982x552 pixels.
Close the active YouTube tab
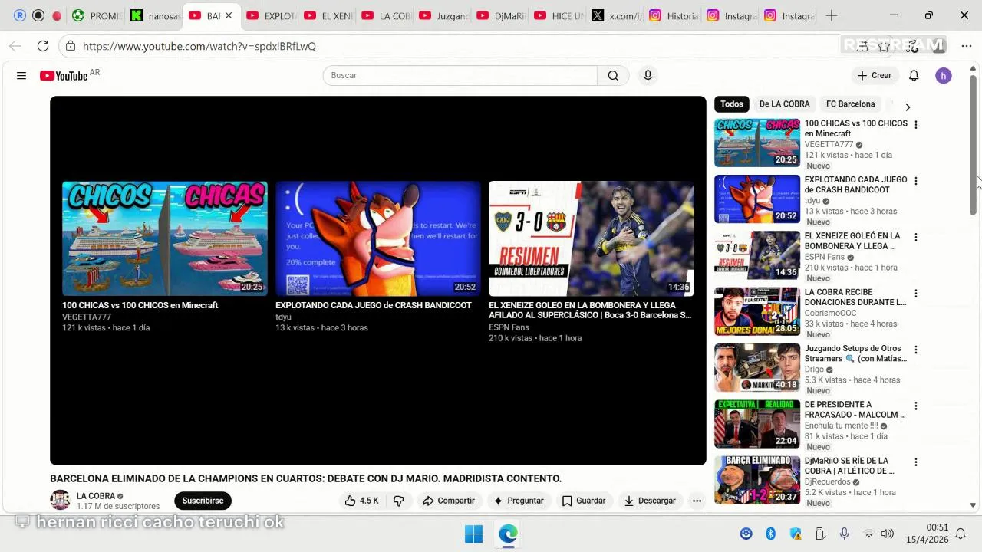229,15
